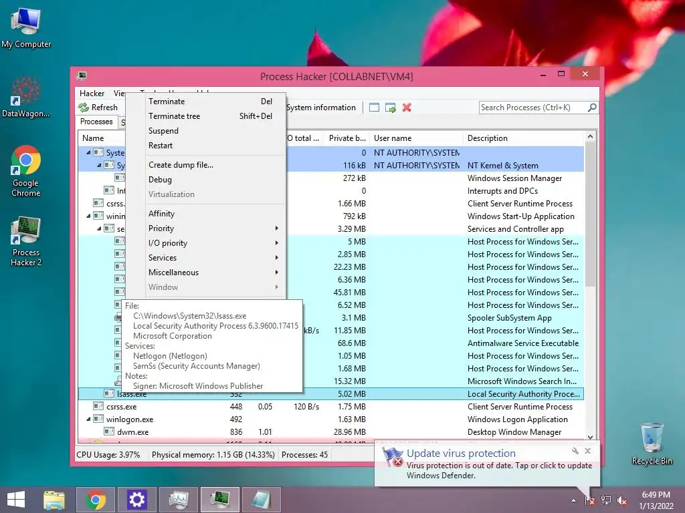
Task: Click the red X terminate window icon
Action: click(x=407, y=108)
